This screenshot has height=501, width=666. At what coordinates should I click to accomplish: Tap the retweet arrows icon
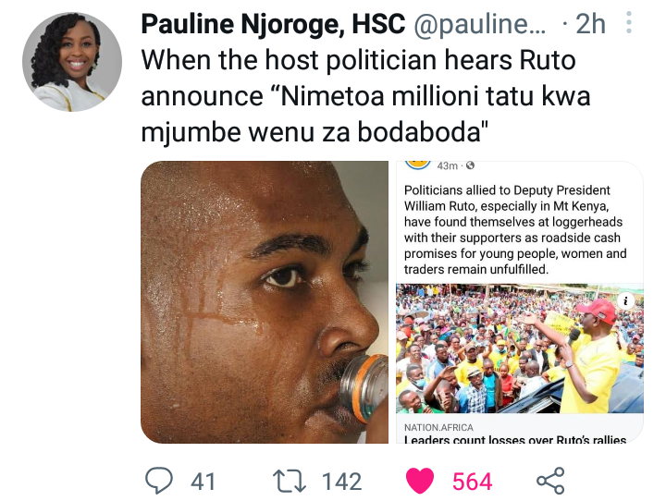pos(289,481)
